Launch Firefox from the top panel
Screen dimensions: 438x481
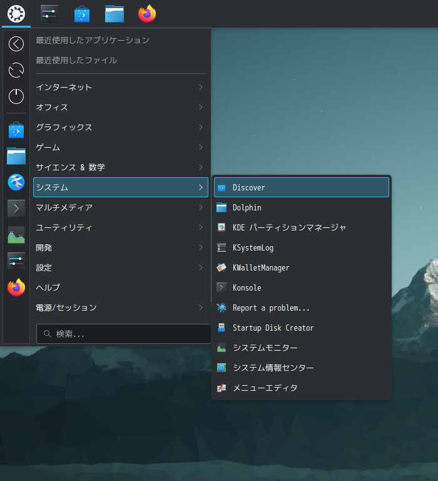(x=147, y=14)
